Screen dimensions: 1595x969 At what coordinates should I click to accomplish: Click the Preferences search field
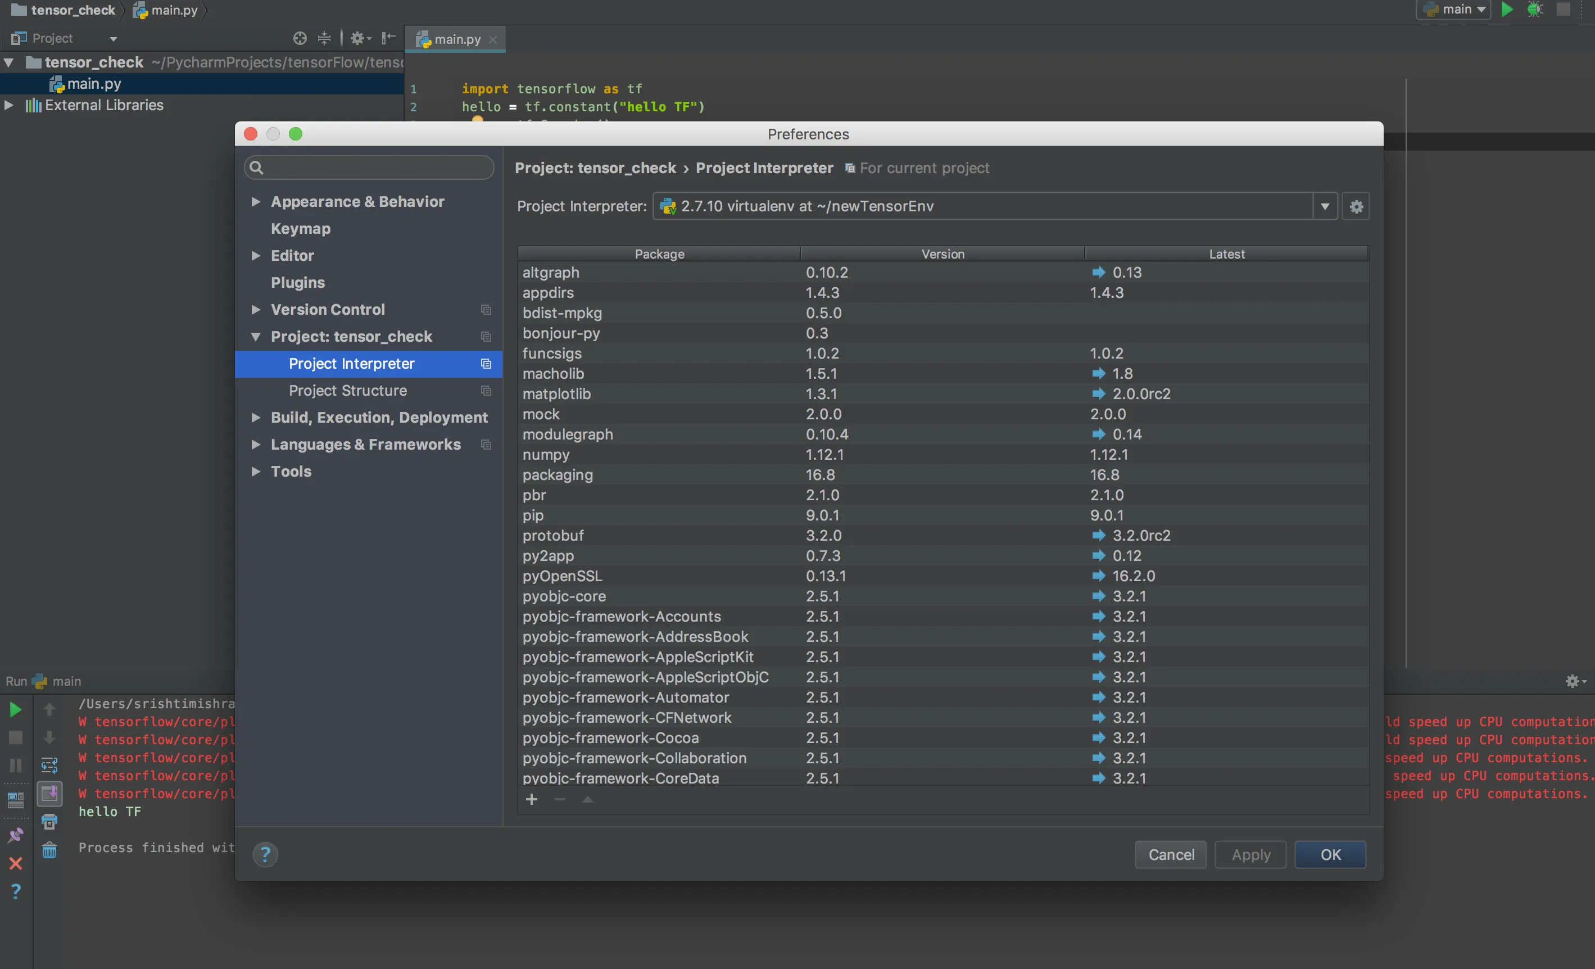369,167
